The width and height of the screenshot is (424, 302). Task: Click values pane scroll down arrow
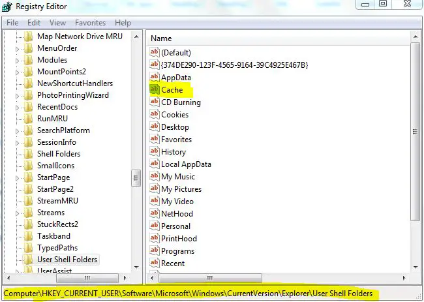(x=415, y=267)
